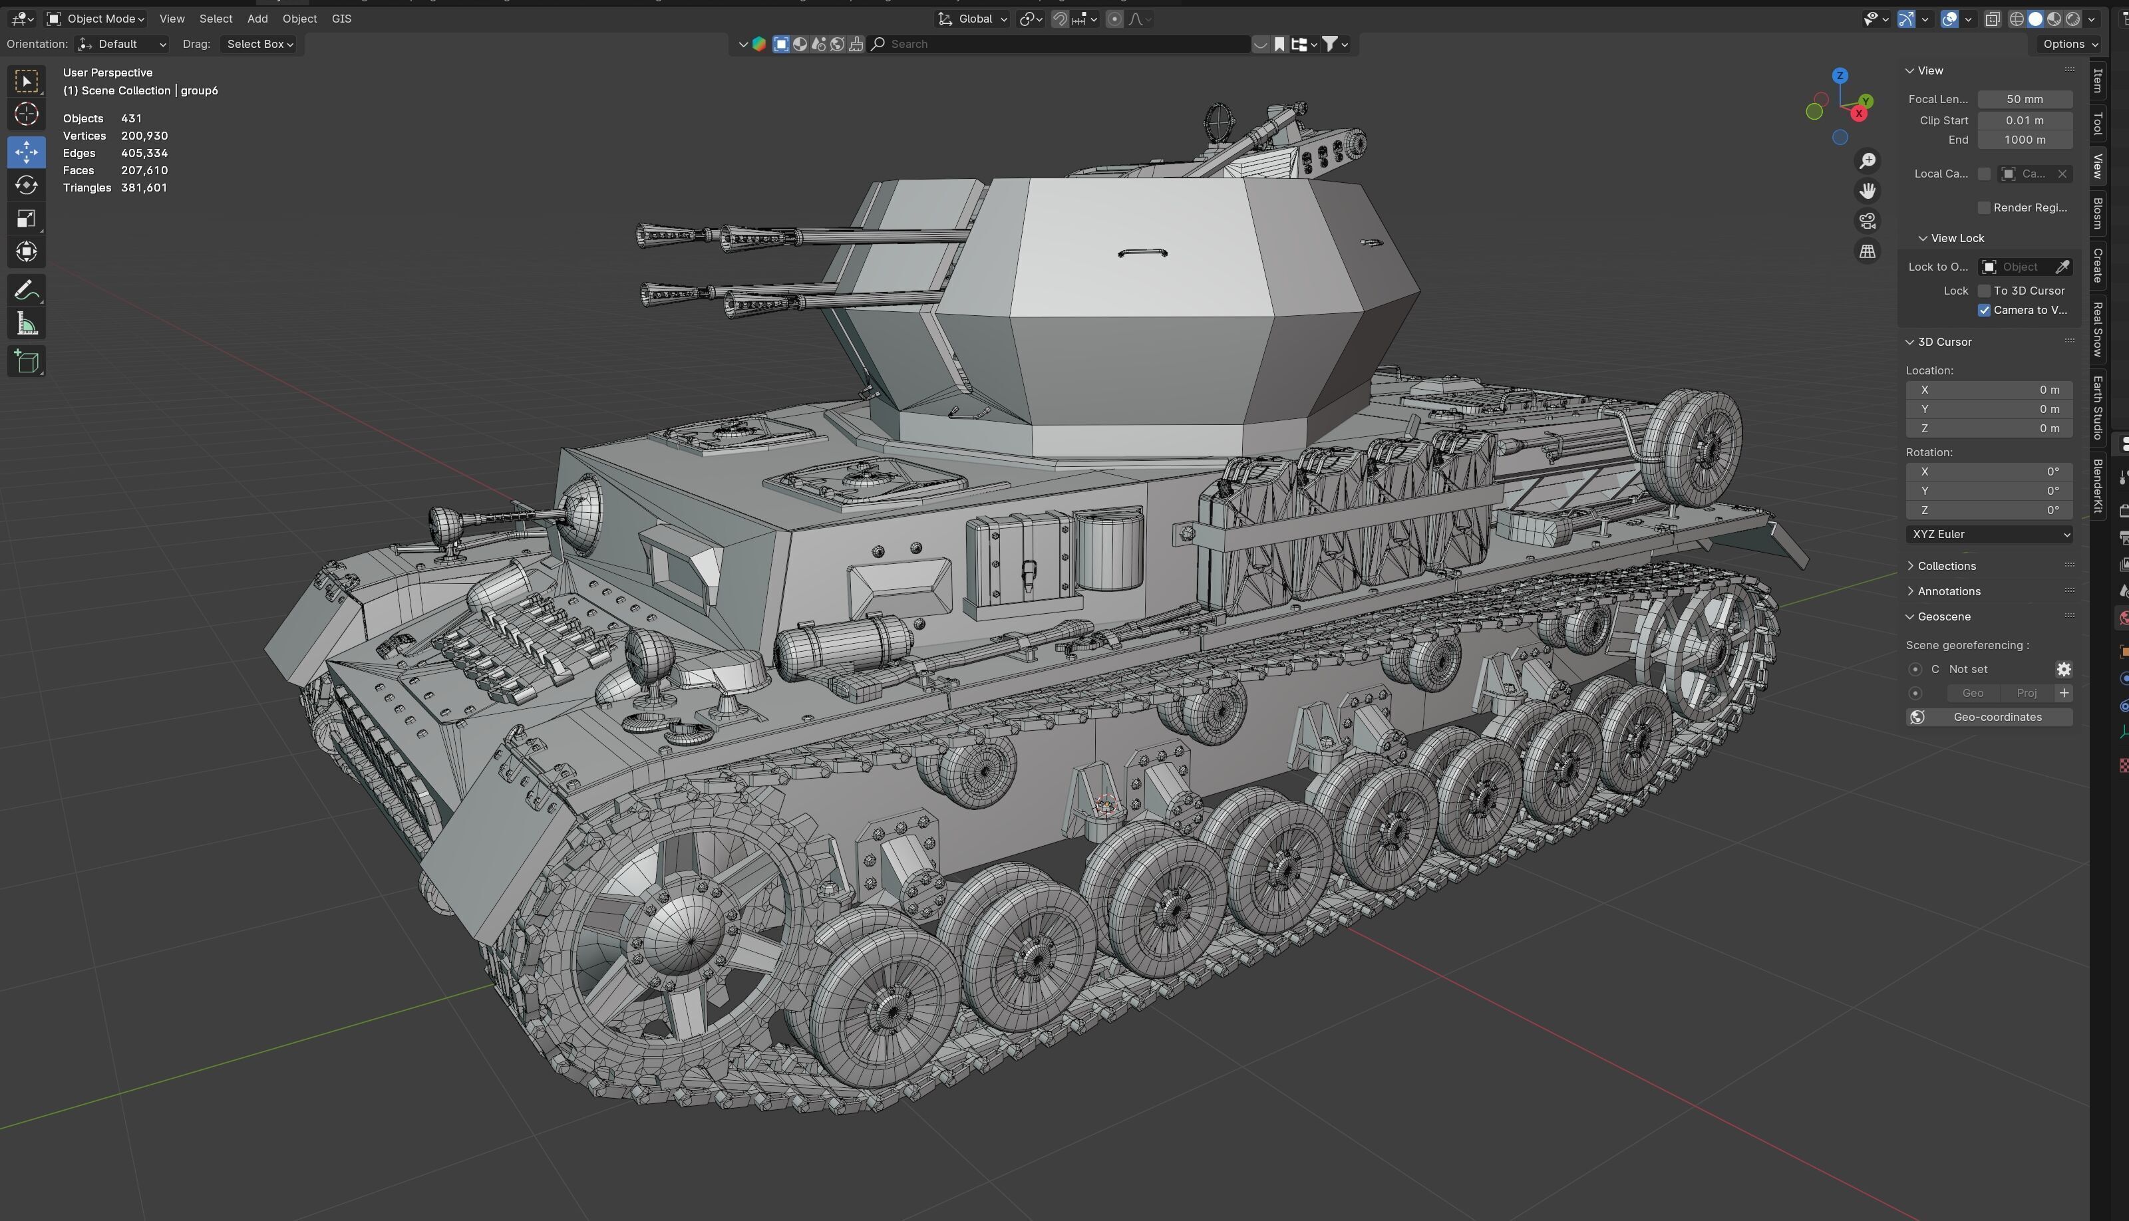Image resolution: width=2129 pixels, height=1221 pixels.
Task: Click the Focal Length 50 mm field
Action: click(x=2025, y=99)
